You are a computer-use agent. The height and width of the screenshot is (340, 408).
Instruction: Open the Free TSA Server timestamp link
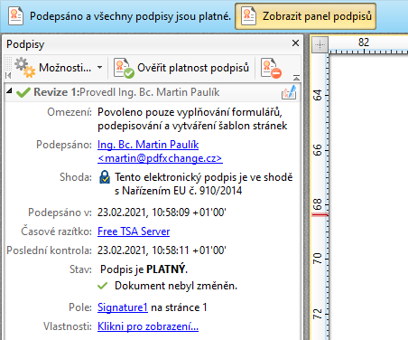click(x=134, y=231)
